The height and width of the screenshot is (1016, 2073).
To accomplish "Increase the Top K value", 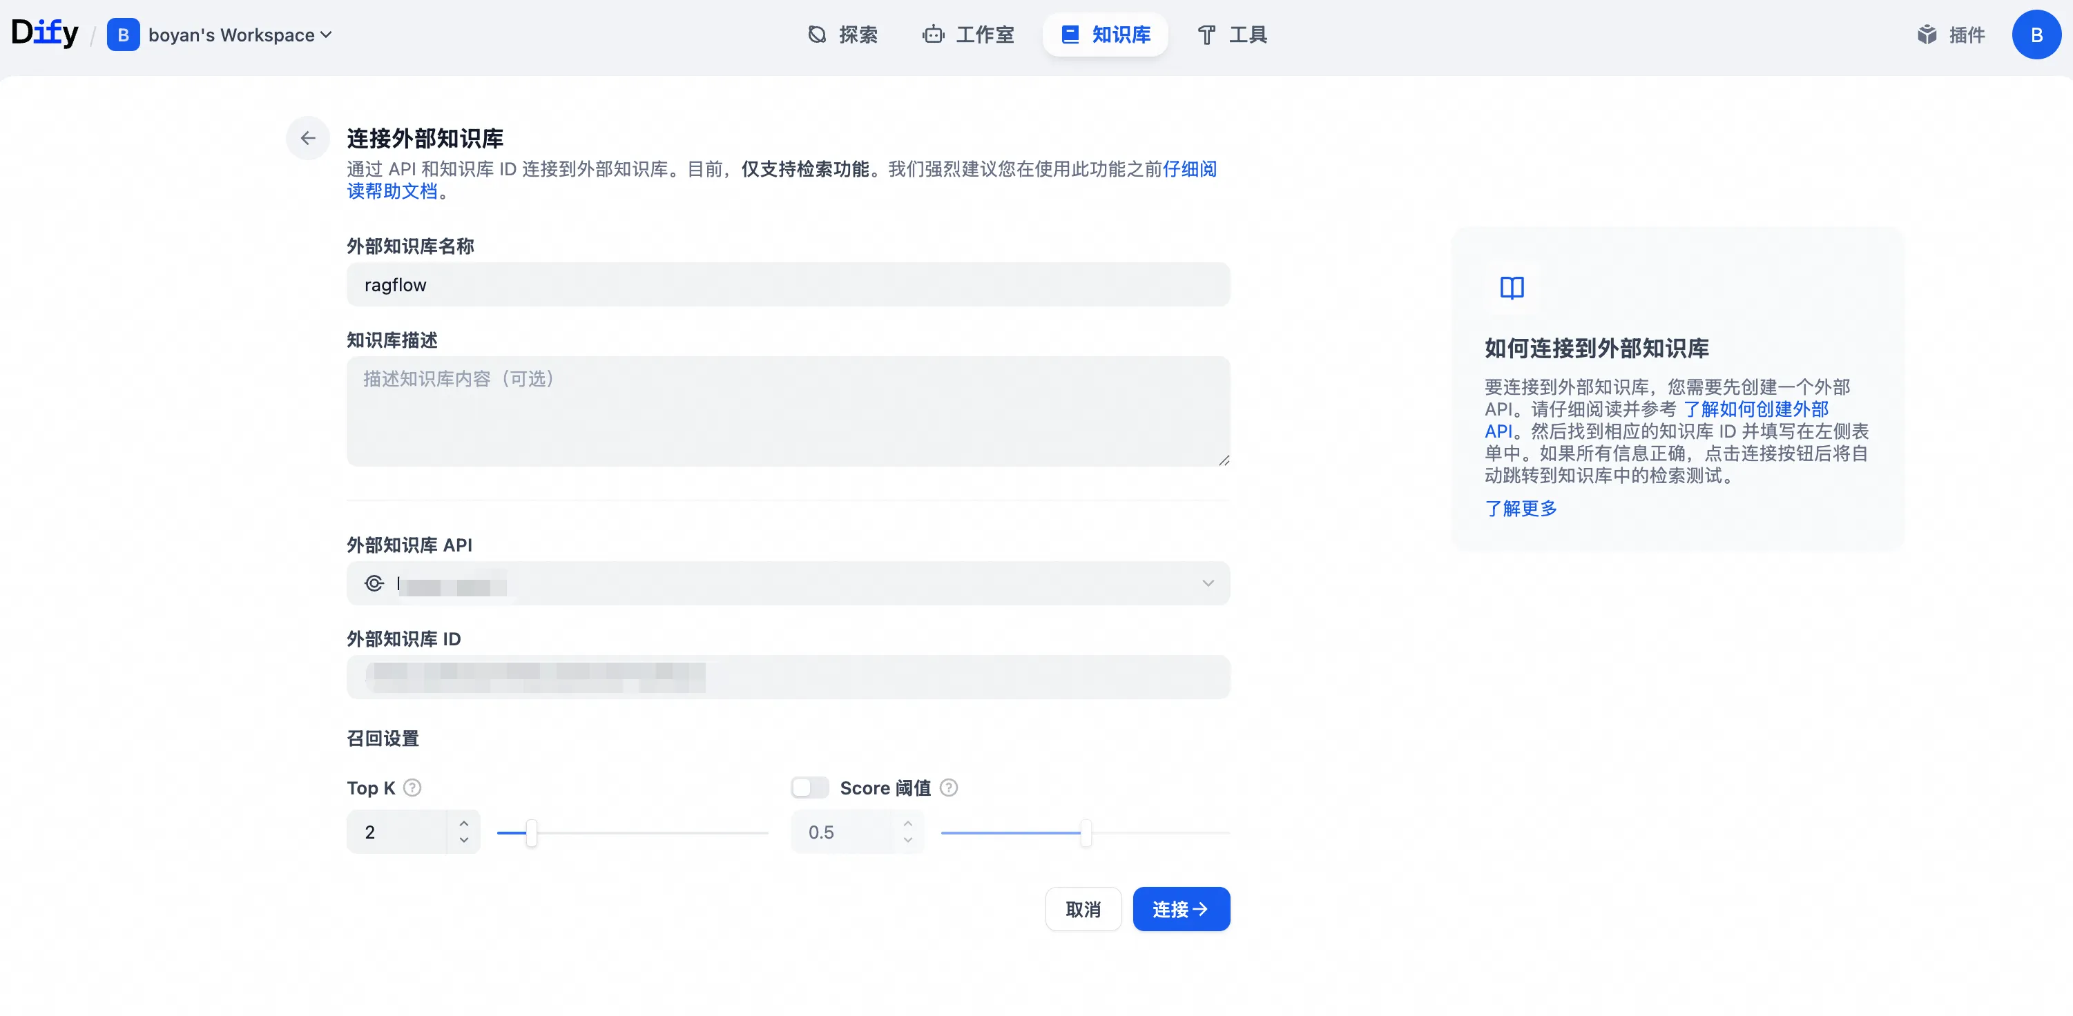I will [x=463, y=823].
